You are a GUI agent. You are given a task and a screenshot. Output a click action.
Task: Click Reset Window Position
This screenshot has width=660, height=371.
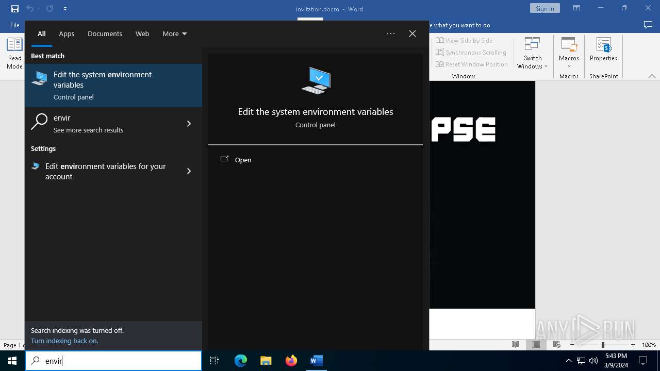472,64
